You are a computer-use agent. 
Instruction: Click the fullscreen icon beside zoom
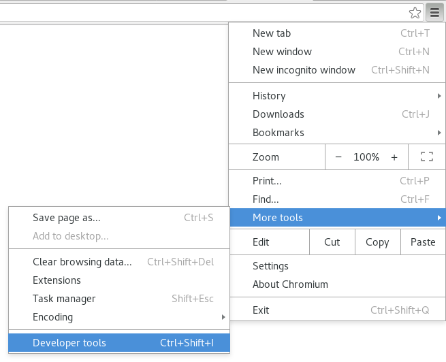[427, 157]
